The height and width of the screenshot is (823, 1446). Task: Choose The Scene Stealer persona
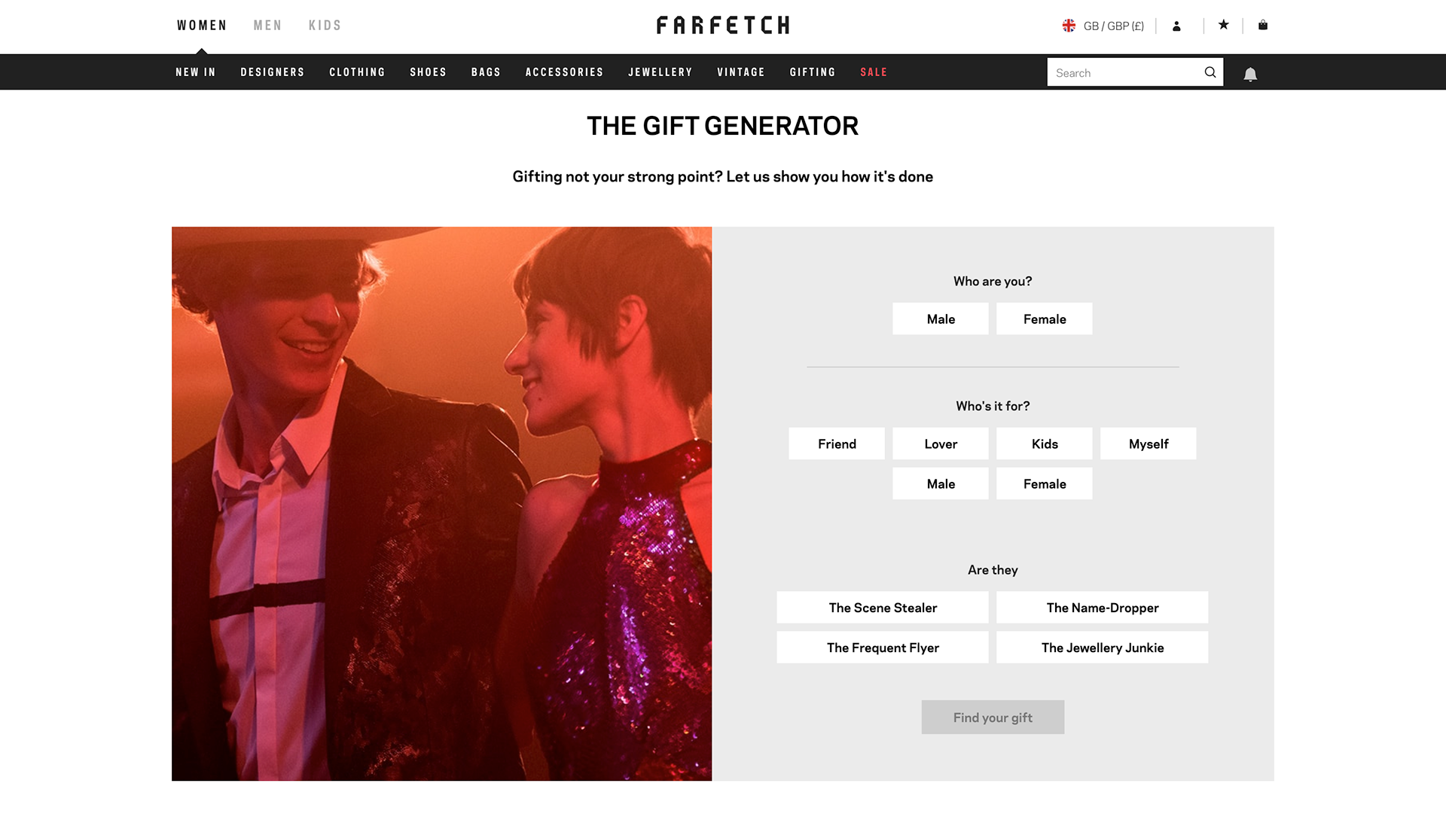click(883, 608)
